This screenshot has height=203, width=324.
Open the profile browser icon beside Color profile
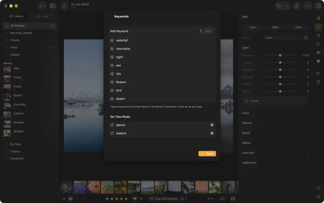coord(306,38)
